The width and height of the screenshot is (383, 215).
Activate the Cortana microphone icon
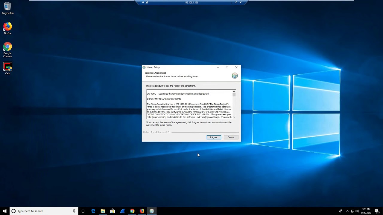tap(74, 211)
